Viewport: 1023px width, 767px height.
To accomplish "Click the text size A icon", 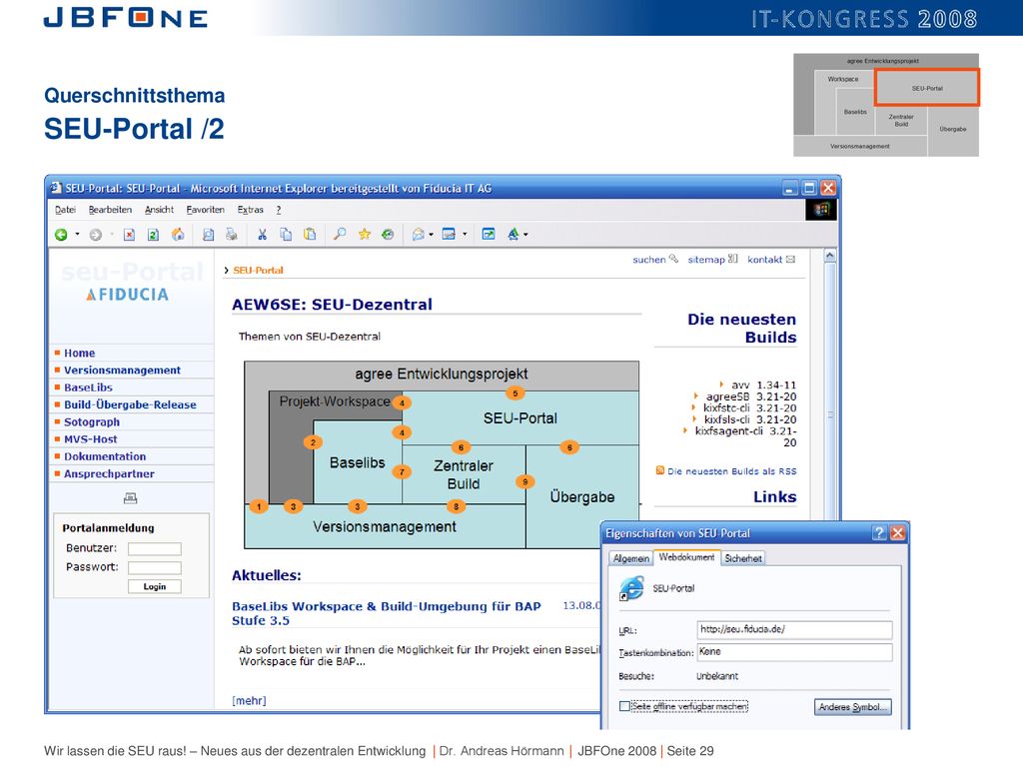I will (x=513, y=234).
